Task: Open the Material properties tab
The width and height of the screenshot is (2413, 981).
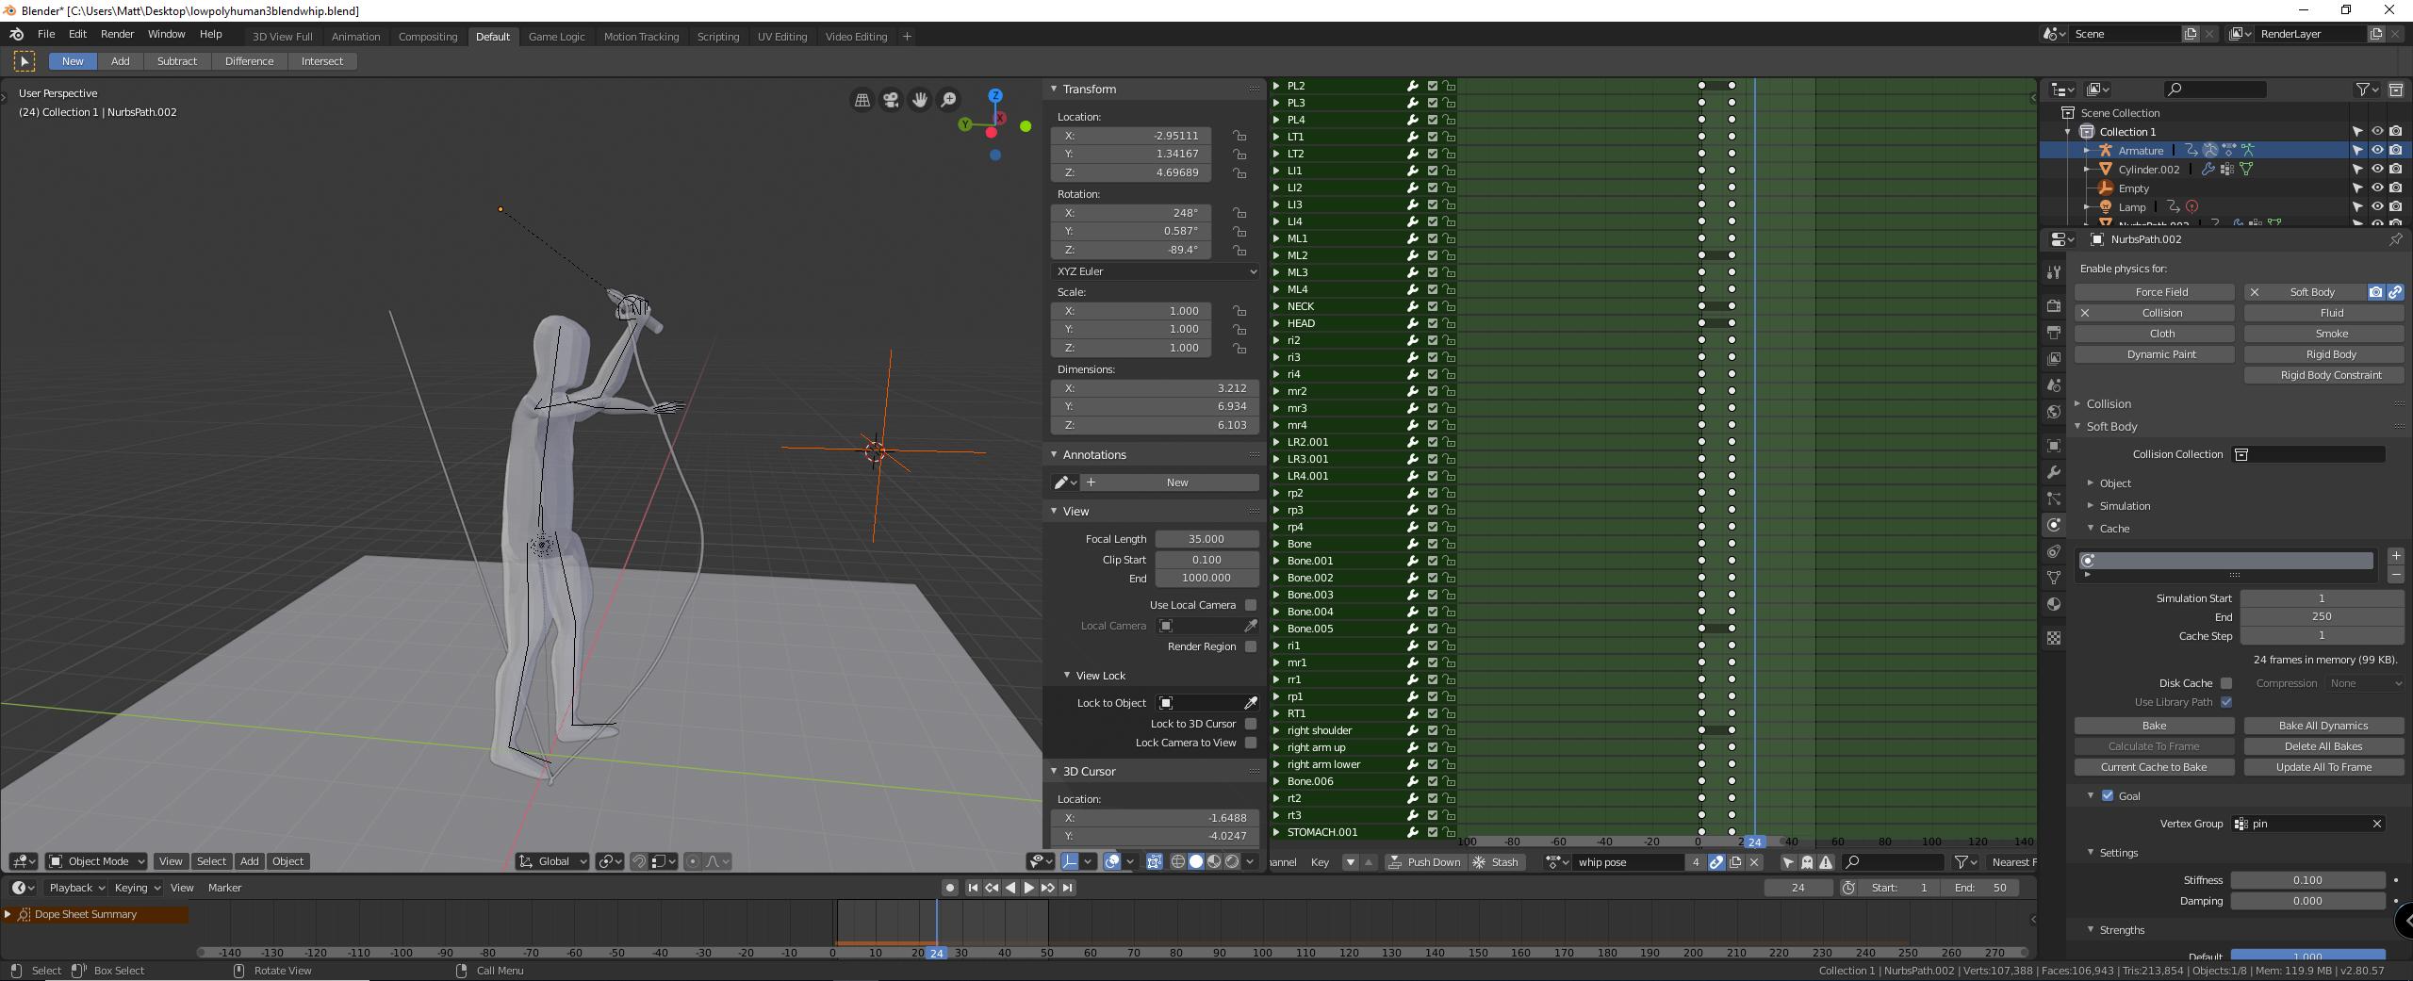Action: (x=2054, y=604)
